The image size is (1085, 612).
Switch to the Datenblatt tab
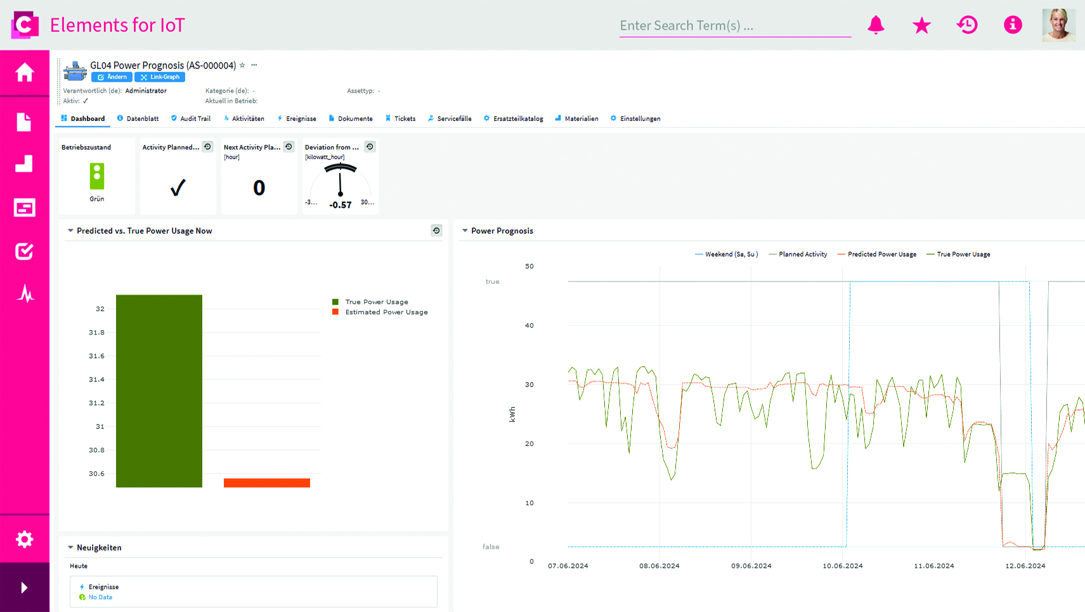(138, 119)
